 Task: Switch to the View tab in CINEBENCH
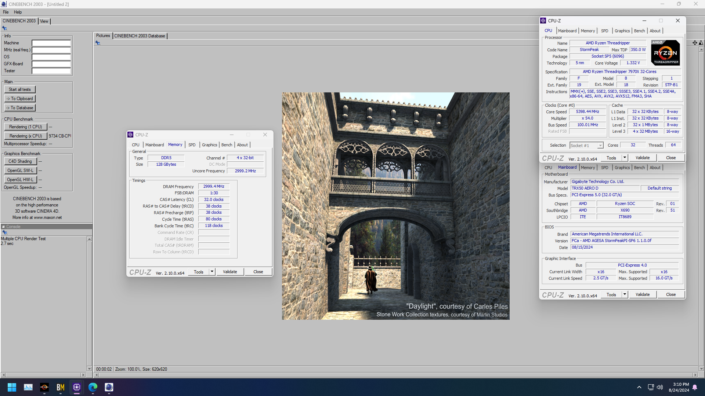pyautogui.click(x=44, y=21)
